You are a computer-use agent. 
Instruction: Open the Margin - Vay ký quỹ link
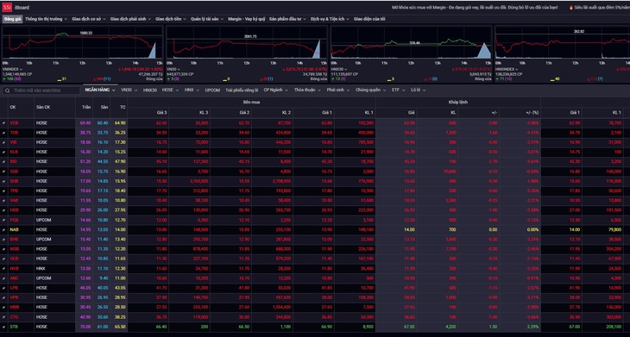click(x=246, y=19)
